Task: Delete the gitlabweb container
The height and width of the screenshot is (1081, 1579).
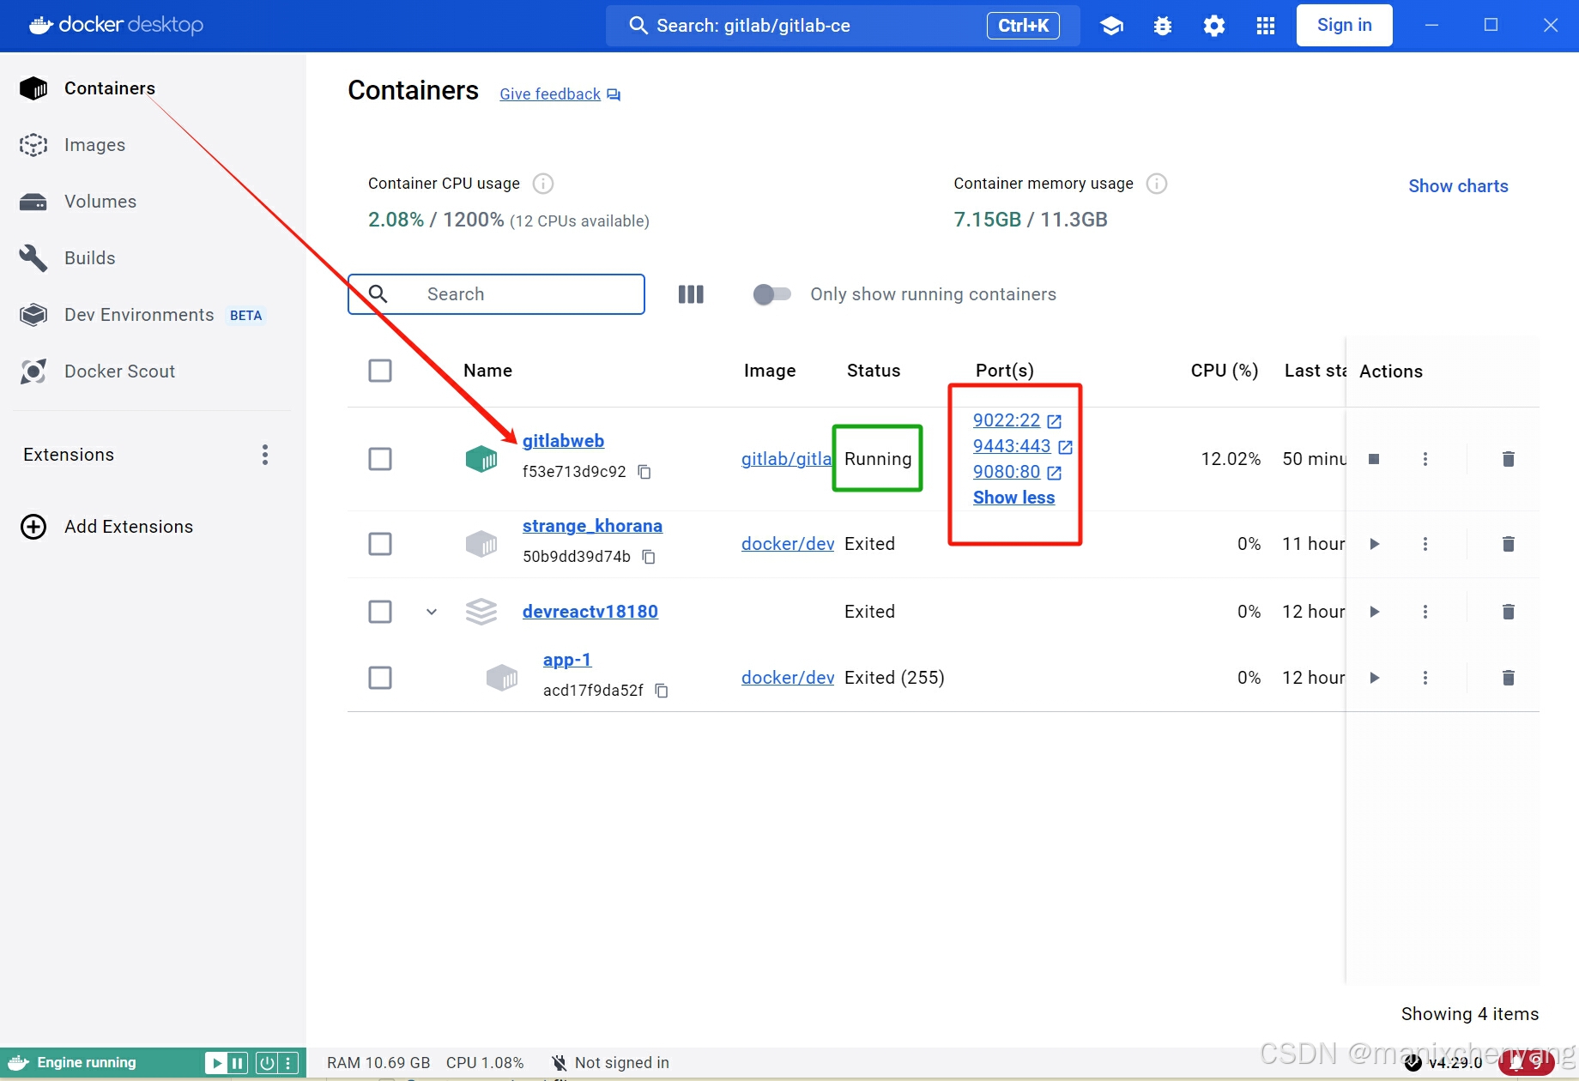Action: (x=1509, y=459)
